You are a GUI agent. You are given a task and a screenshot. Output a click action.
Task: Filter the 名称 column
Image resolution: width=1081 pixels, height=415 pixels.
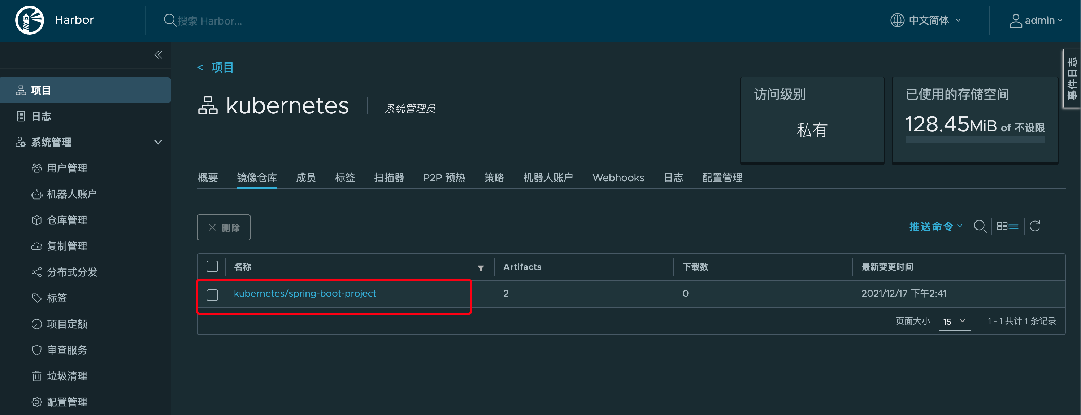(481, 268)
